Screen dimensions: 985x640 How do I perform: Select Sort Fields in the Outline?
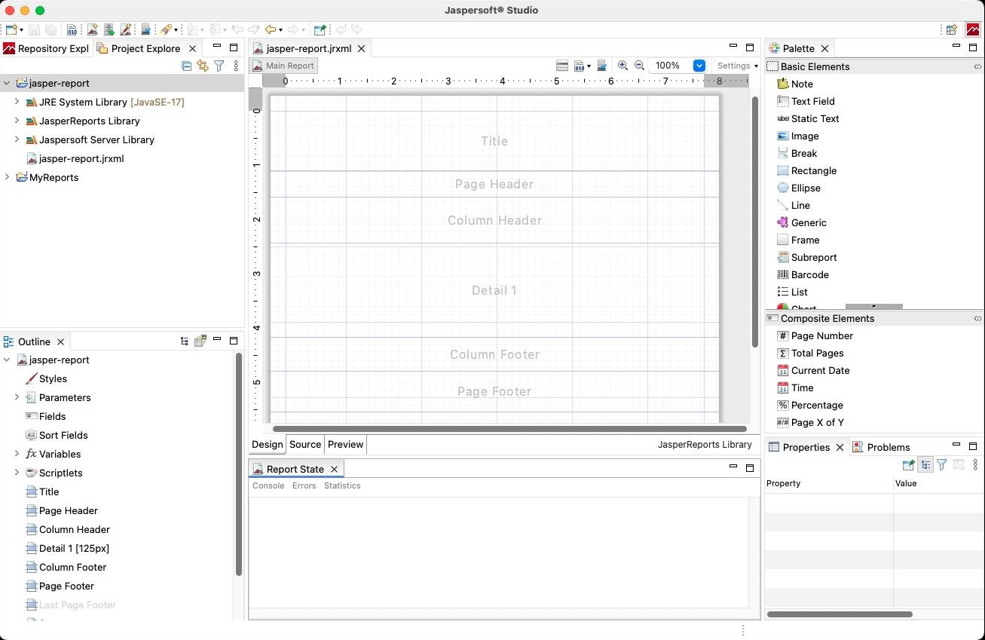57,435
